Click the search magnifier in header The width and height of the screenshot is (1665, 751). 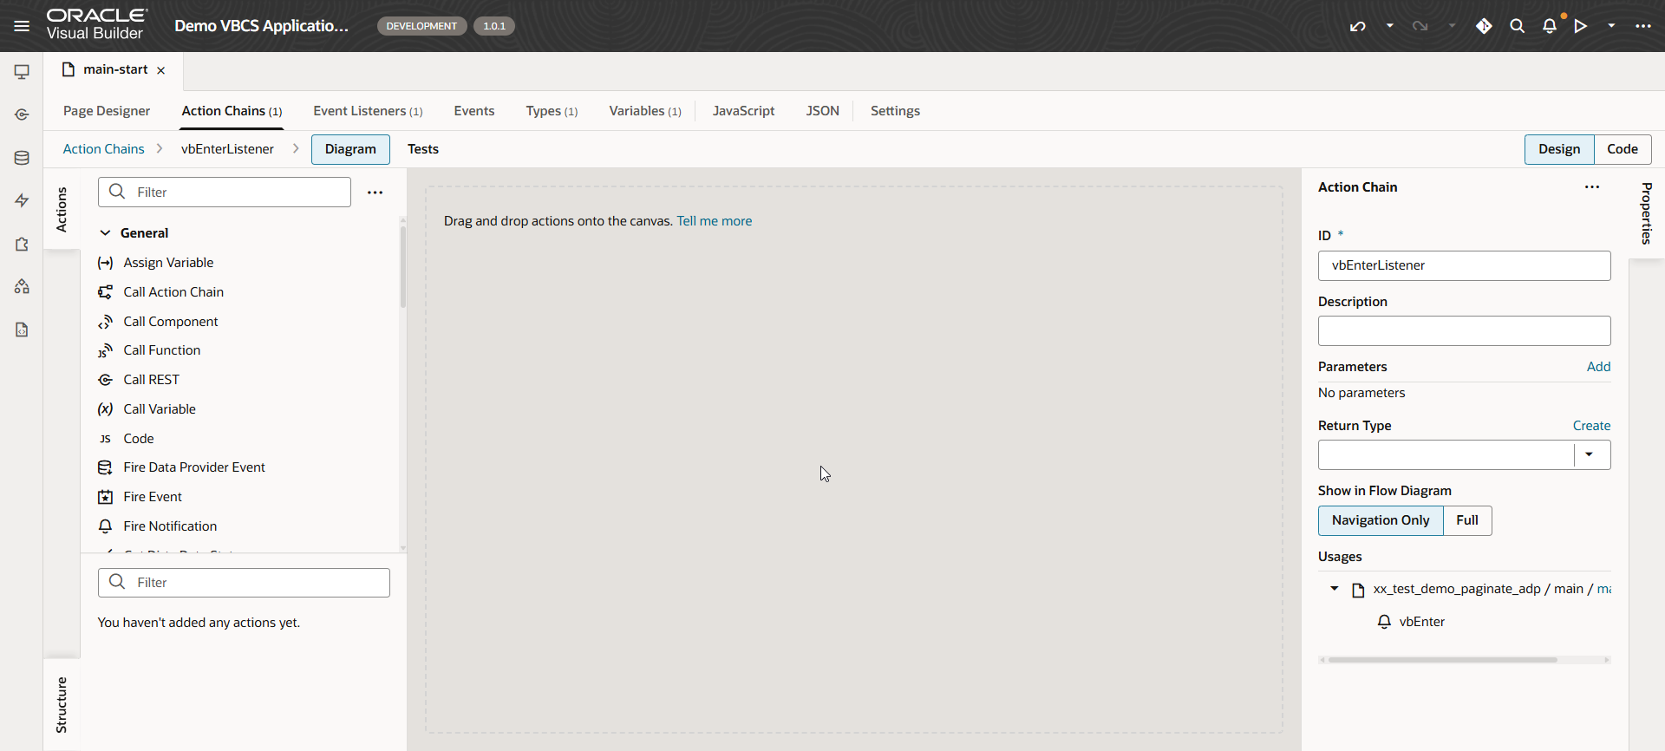(1517, 26)
